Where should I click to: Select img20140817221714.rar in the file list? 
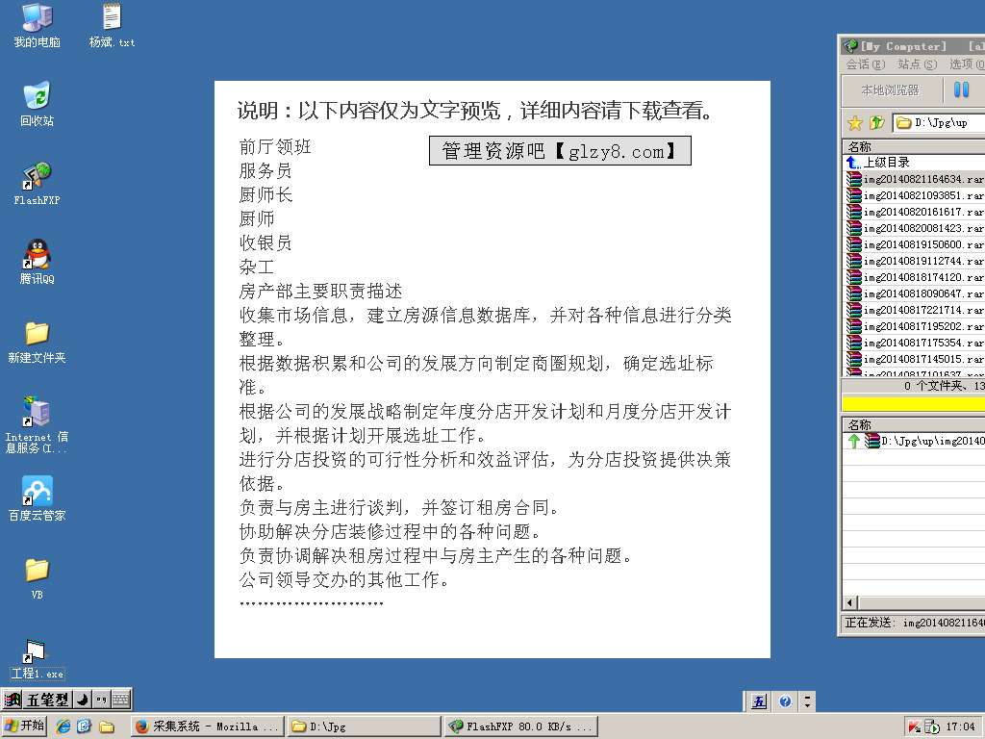click(x=914, y=310)
